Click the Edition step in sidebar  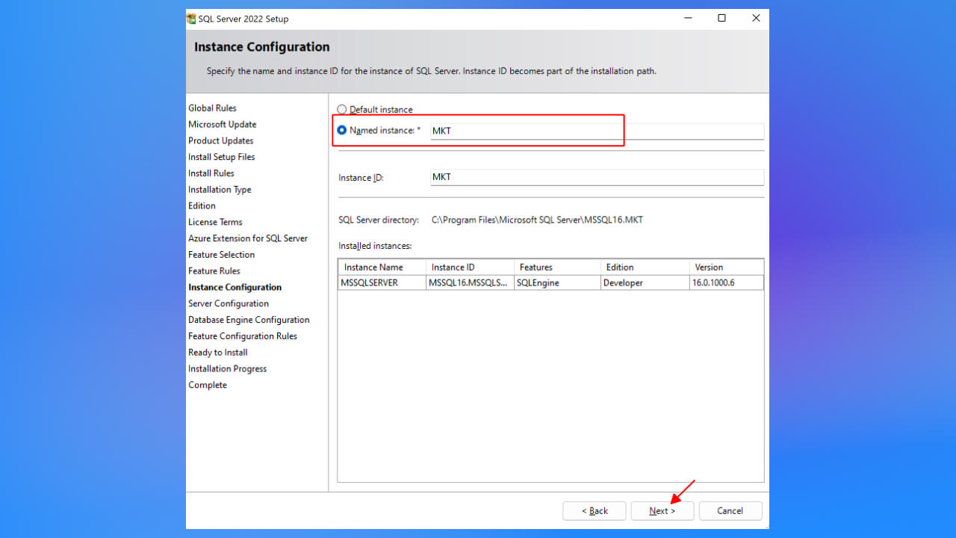click(x=202, y=206)
